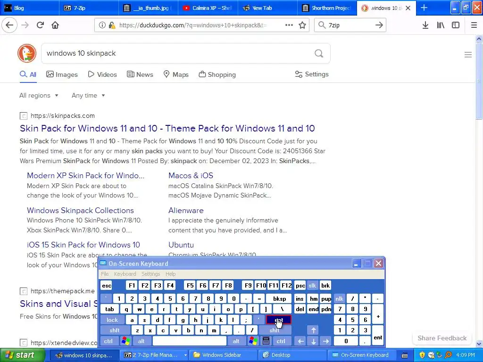Screen dimensions: 483x362
Task: Toggle the nlk num lock key
Action: tap(339, 298)
